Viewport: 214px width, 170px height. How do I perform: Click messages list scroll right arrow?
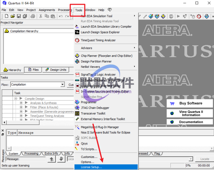click(212, 148)
